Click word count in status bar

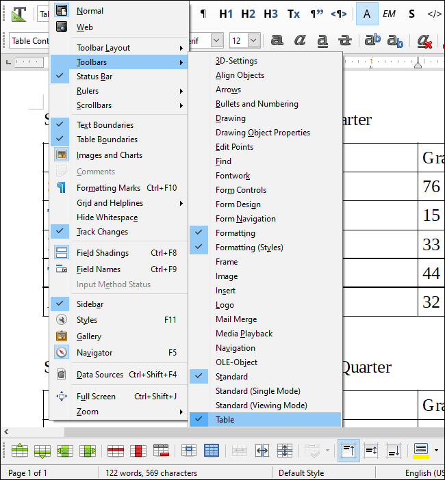[x=151, y=473]
